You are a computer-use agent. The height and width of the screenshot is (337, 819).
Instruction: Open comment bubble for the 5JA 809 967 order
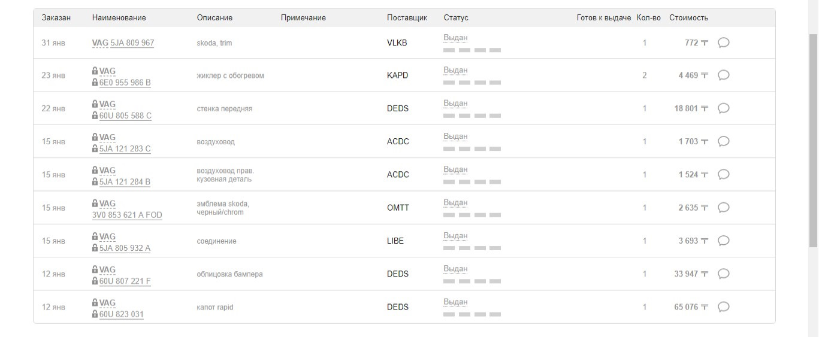tap(723, 42)
